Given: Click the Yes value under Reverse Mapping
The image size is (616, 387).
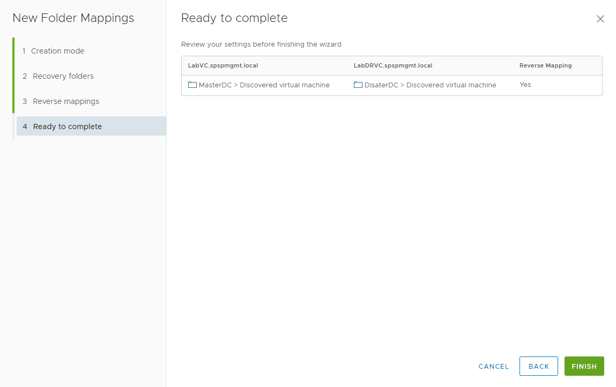Looking at the screenshot, I should coord(525,85).
